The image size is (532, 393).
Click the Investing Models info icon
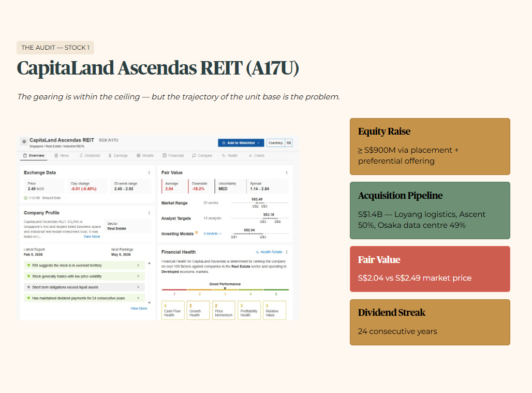click(x=197, y=233)
